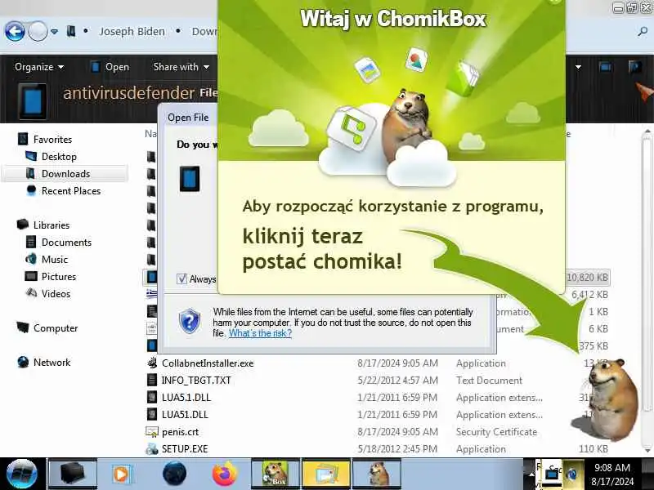Screen dimensions: 654x490
Task: Click the Joseph Biden breadcrumb segment
Action: (132, 32)
